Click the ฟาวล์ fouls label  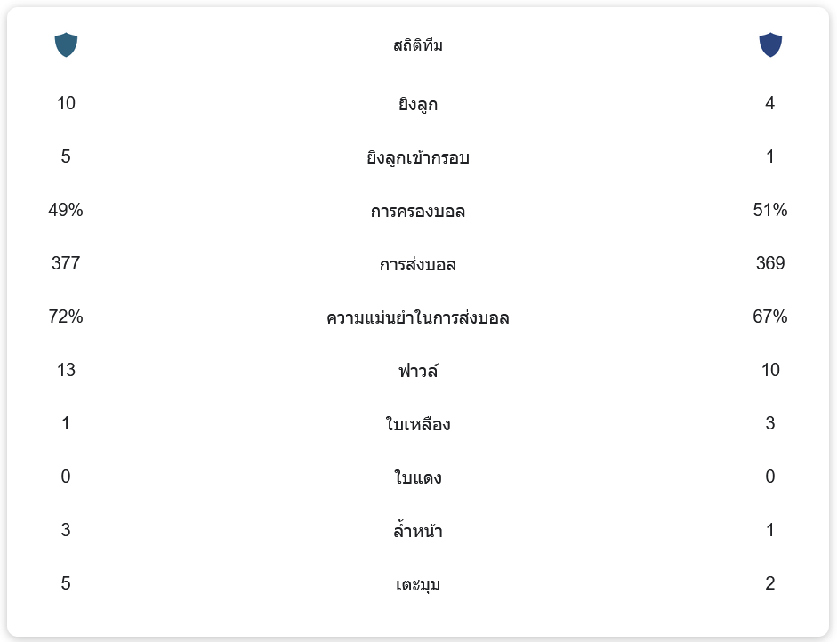pyautogui.click(x=418, y=371)
